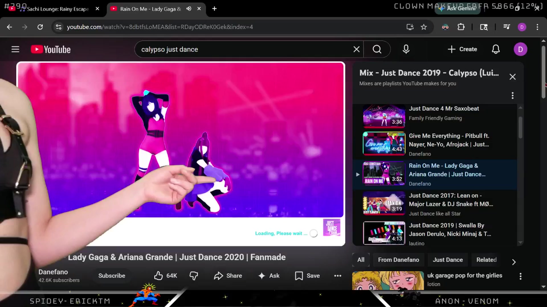Open more actions under the video
Viewport: 547px width, 307px height.
pos(338,276)
